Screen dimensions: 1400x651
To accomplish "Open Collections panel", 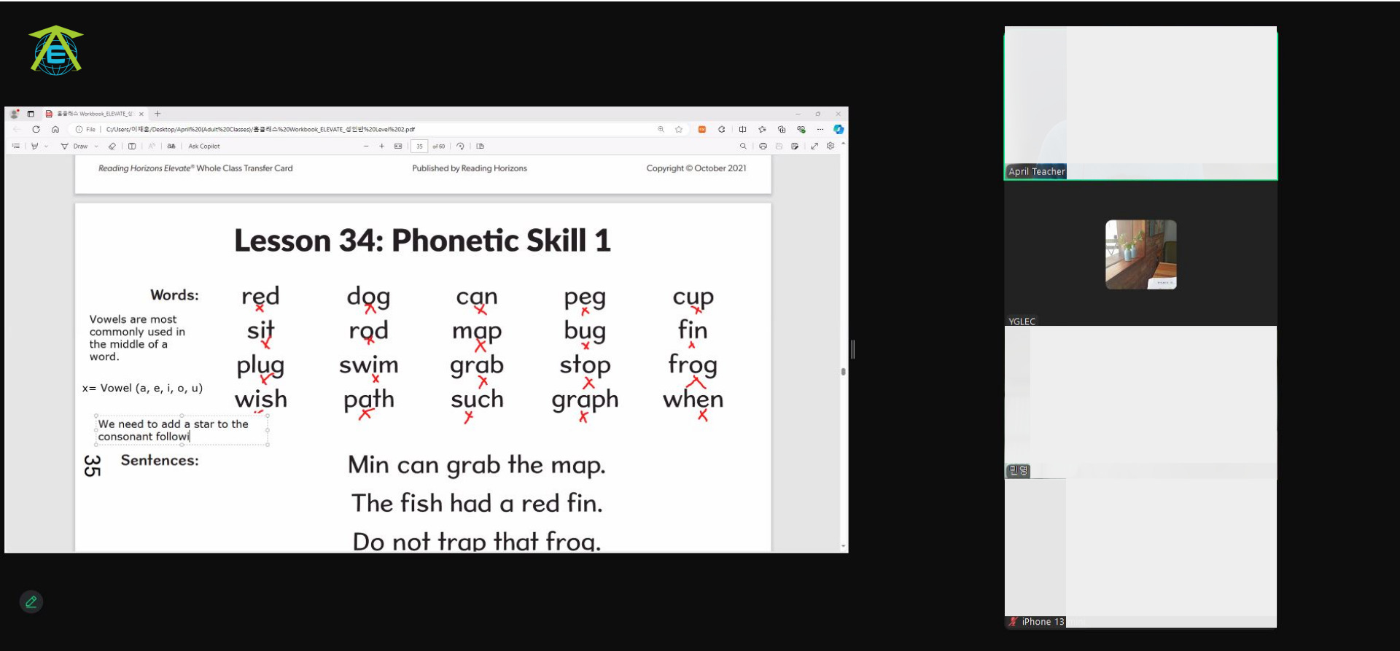I will point(782,129).
